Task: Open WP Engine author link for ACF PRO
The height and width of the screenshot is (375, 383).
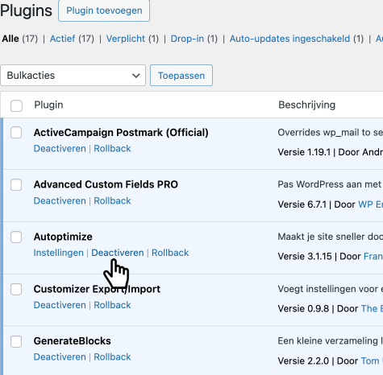Action: (x=371, y=204)
